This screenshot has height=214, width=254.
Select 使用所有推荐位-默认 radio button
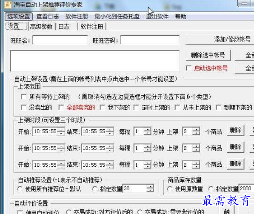[20, 189]
